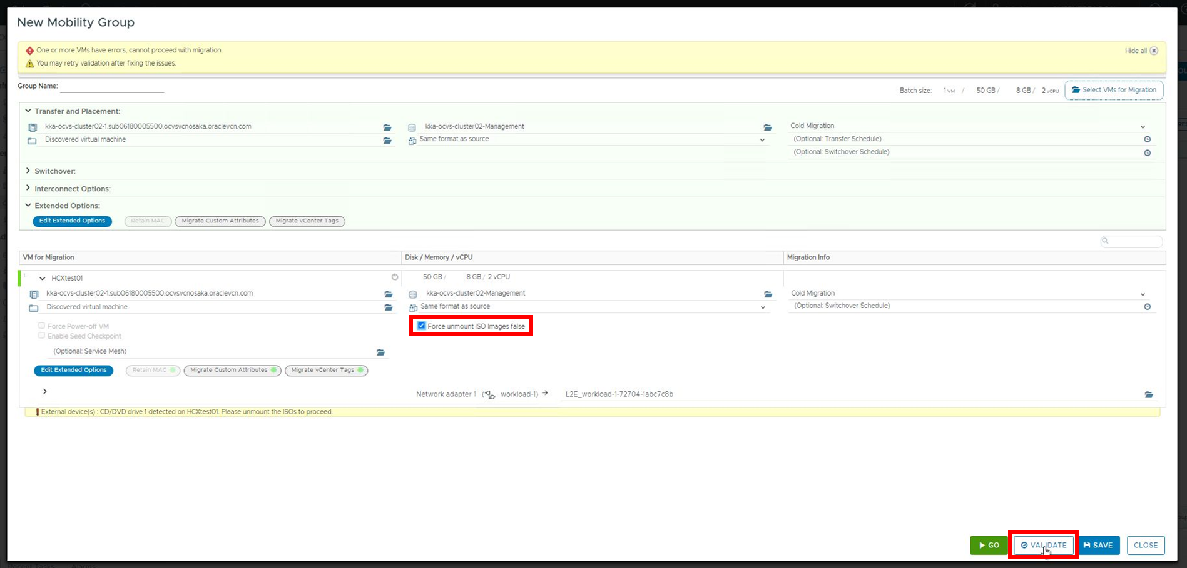This screenshot has width=1187, height=568.
Task: Click Transfer Schedule clock icon
Action: pyautogui.click(x=1147, y=139)
